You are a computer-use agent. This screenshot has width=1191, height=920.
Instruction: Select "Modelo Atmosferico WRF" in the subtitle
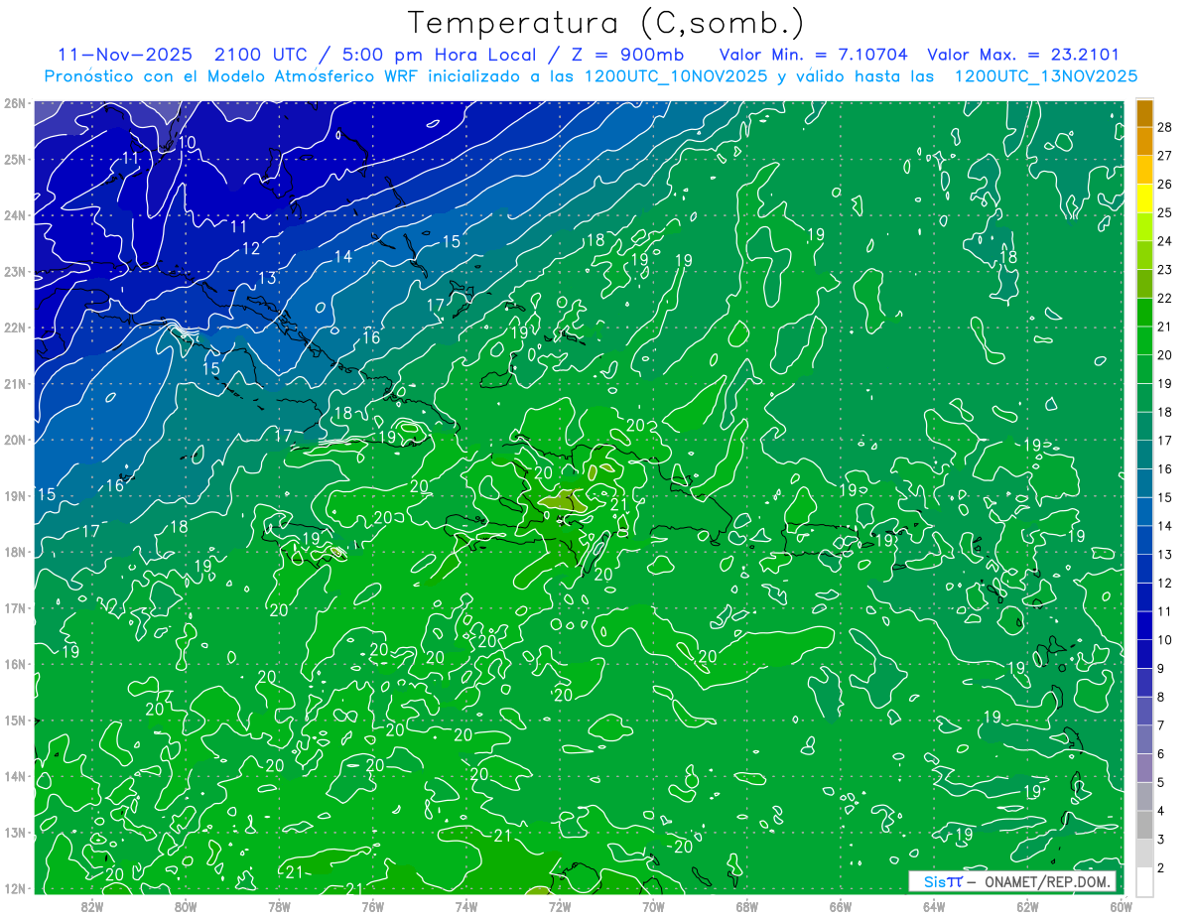point(316,76)
